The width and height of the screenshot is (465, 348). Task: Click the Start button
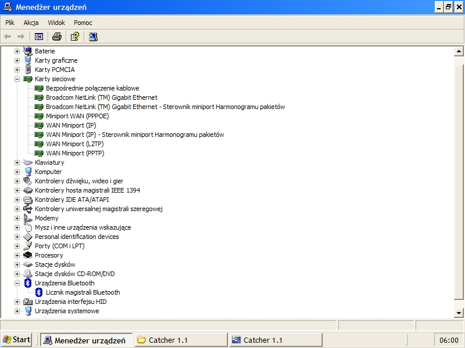coord(16,339)
